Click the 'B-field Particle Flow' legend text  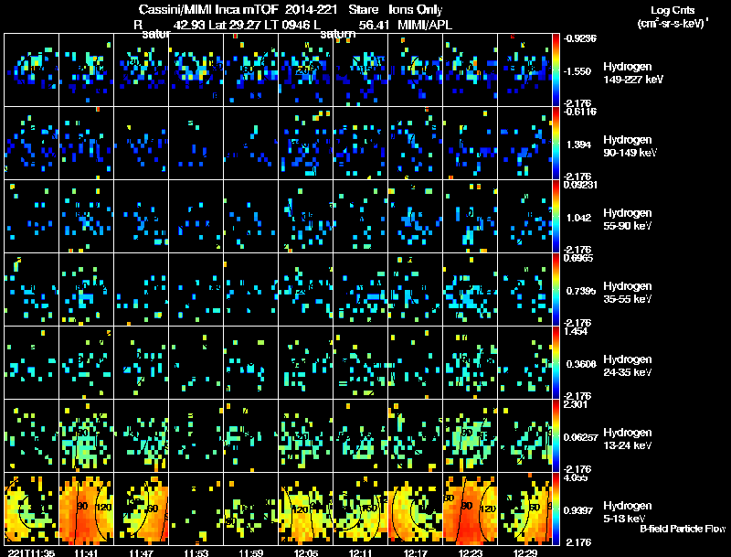point(683,529)
